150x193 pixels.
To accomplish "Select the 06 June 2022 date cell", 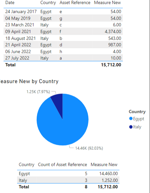I will (18, 52).
